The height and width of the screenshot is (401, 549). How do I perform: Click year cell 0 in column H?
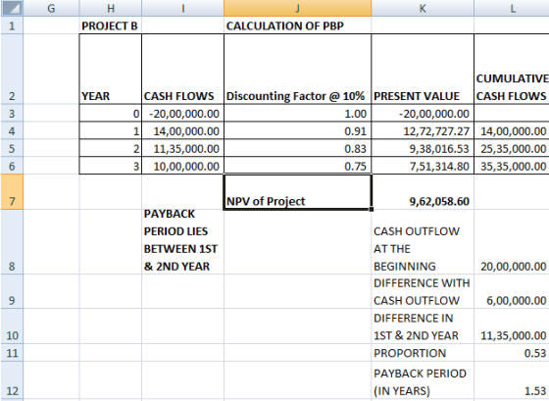point(111,113)
